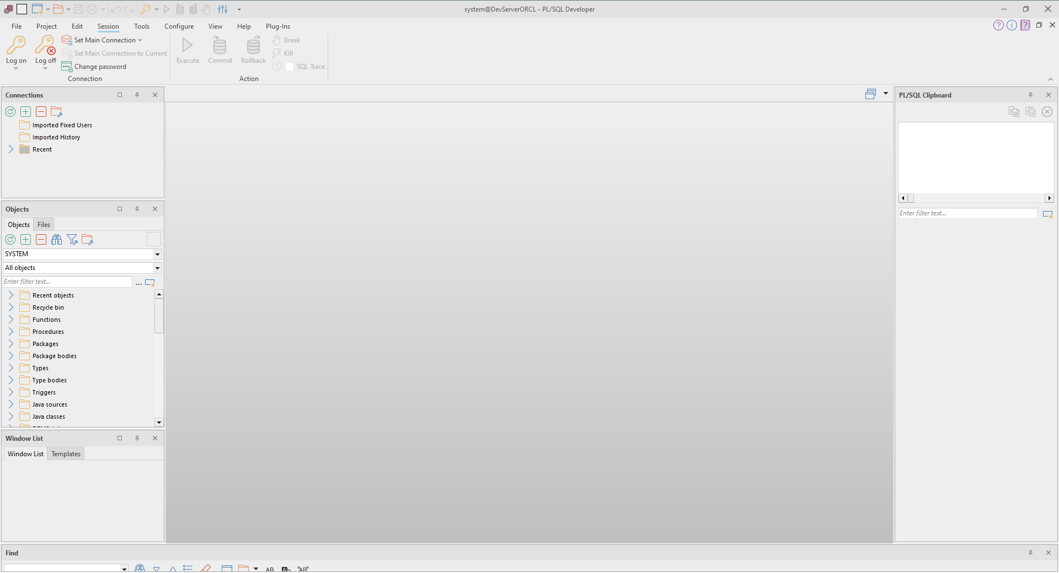Click the Execute play icon in ribbon
The image size is (1059, 573).
pyautogui.click(x=188, y=45)
